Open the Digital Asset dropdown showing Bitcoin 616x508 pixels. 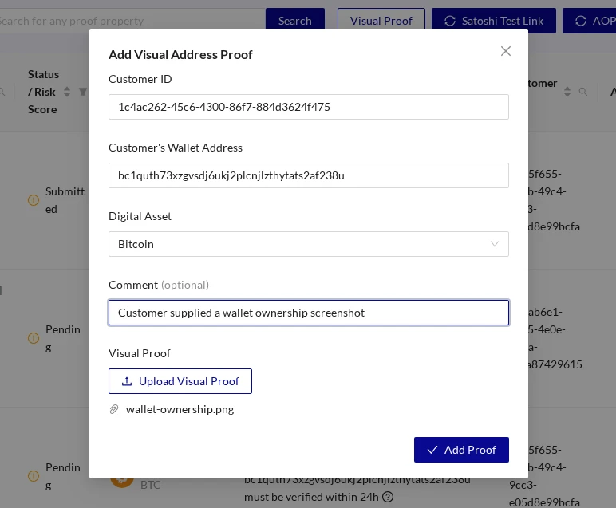(x=308, y=244)
